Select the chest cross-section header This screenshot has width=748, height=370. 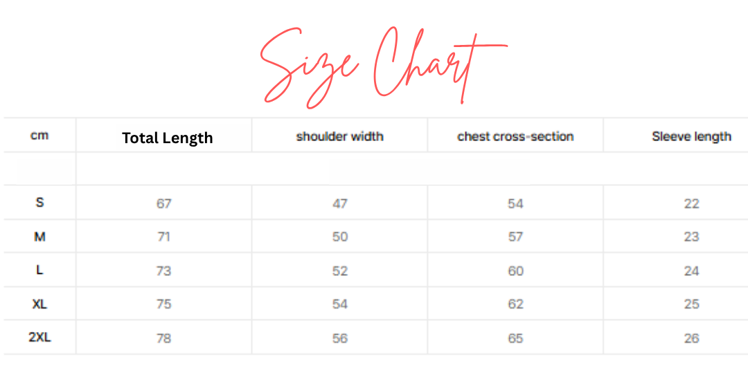pos(515,137)
